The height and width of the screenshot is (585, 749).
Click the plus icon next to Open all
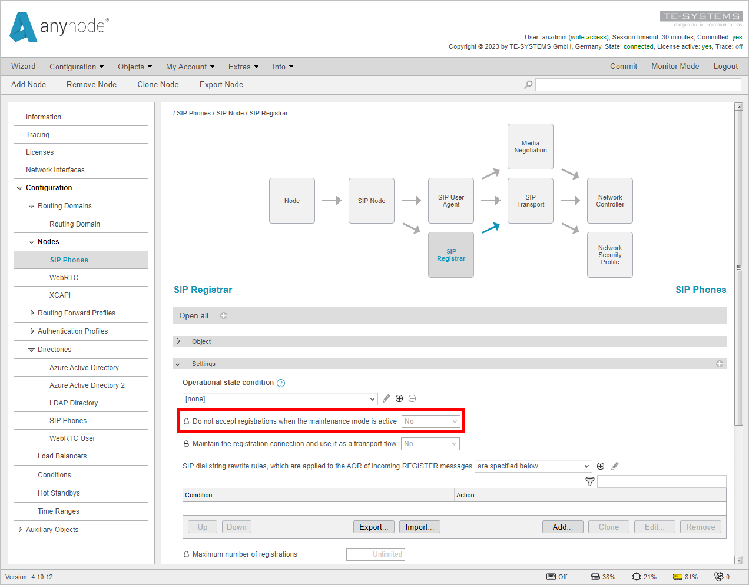click(224, 315)
